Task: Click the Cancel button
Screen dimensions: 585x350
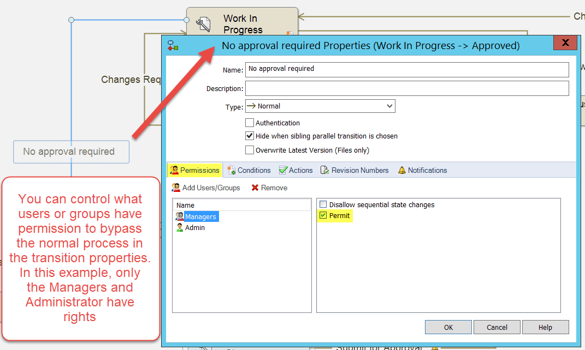Action: pos(497,327)
